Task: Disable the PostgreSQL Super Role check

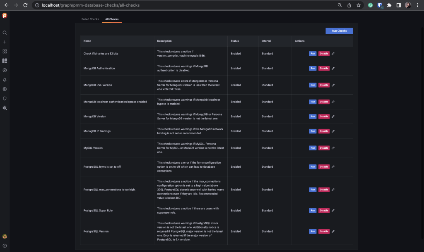Action: tap(324, 210)
